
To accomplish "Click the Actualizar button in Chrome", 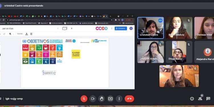I will coord(129,20).
